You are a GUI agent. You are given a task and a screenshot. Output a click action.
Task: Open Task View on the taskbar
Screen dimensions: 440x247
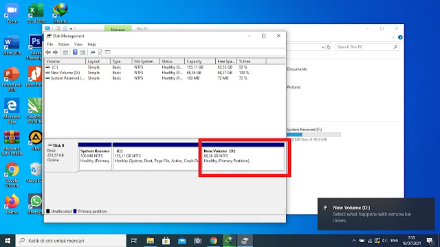tap(134, 241)
